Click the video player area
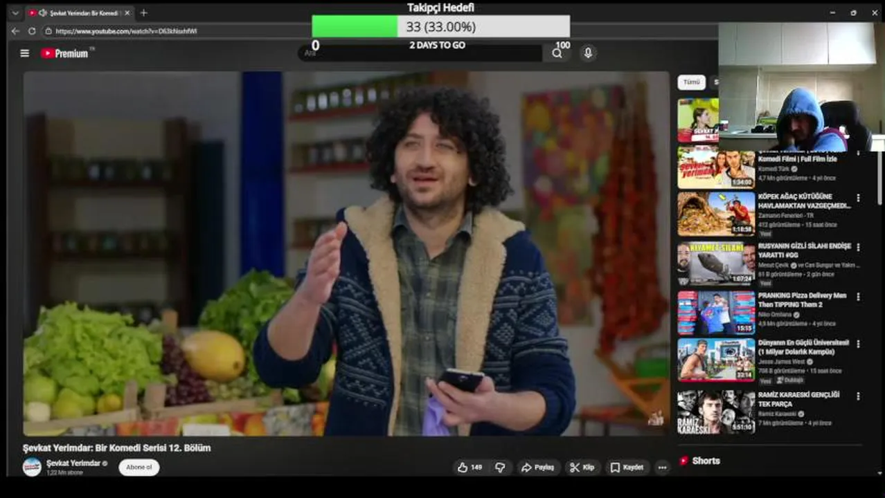 click(346, 253)
